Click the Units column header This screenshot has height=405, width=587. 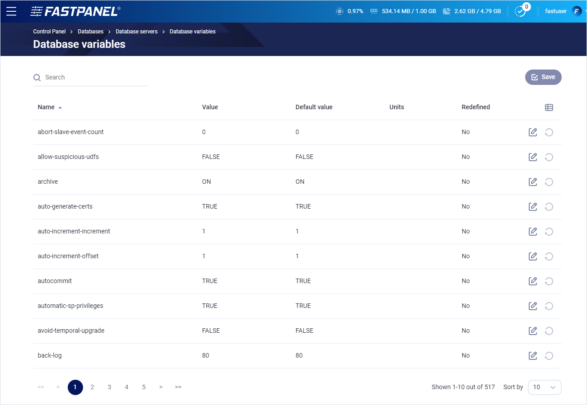tap(396, 107)
